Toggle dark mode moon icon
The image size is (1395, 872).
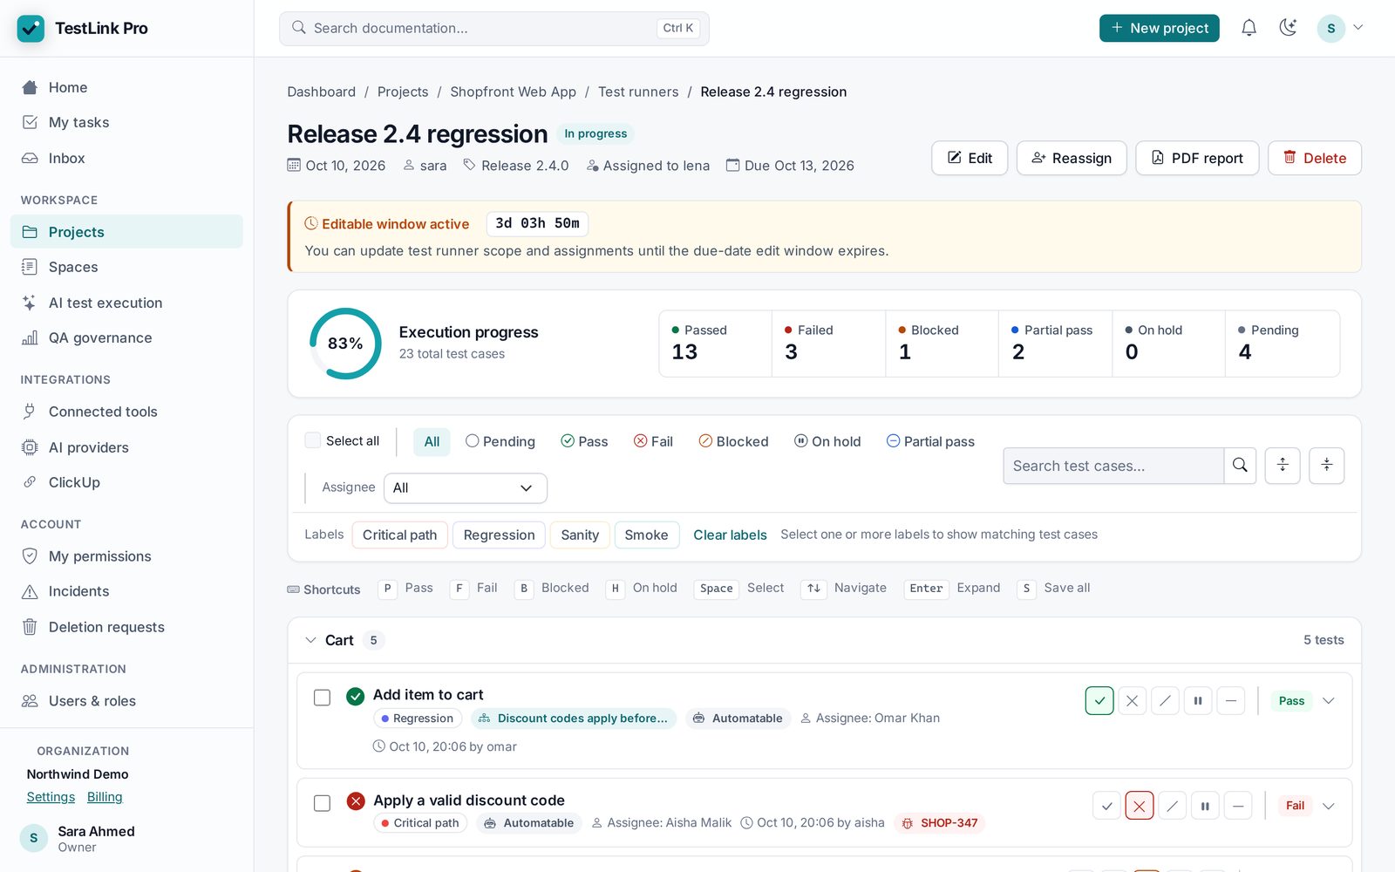1288,28
